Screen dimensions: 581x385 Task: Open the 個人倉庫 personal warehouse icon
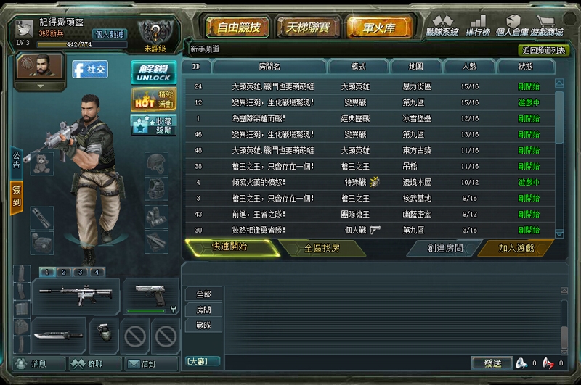(512, 26)
